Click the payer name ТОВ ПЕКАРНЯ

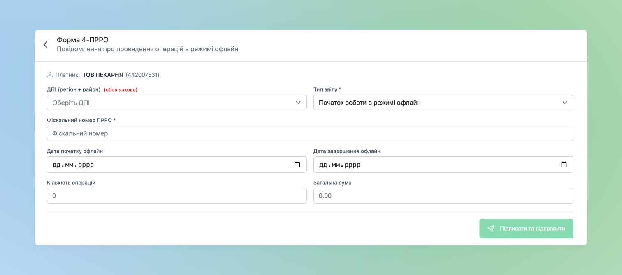pos(103,75)
